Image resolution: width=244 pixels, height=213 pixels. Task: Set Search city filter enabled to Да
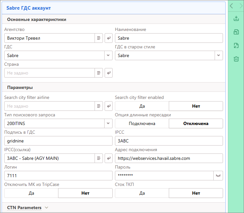pos(142,106)
